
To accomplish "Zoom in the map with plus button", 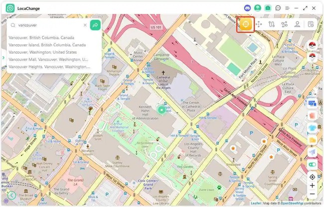I will 312,185.
